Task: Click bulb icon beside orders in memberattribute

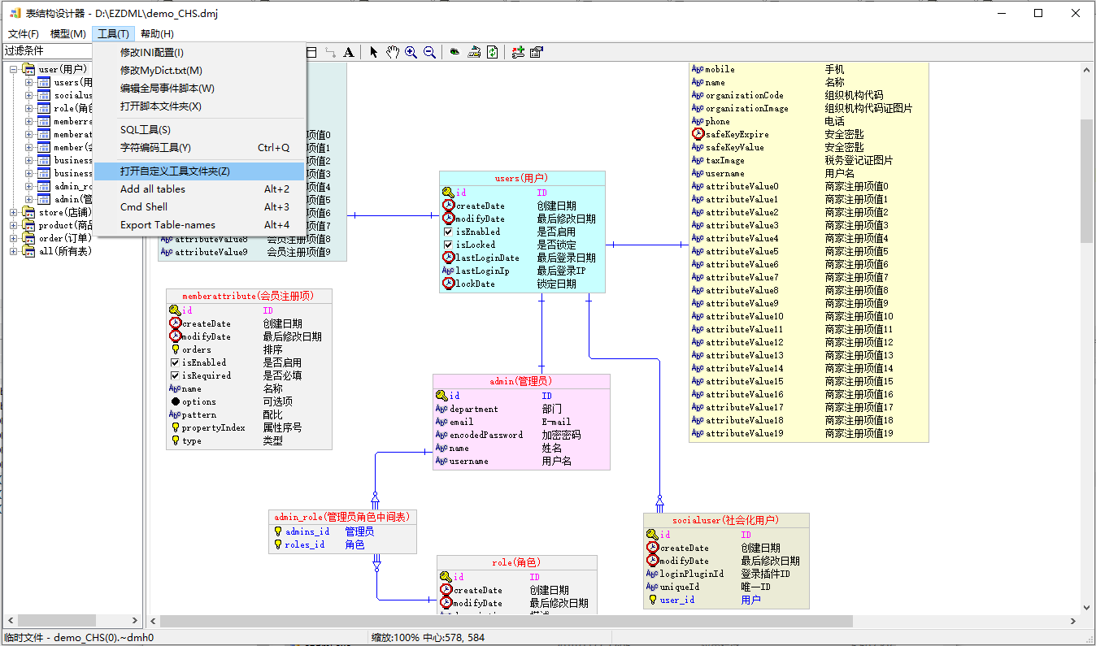Action: (175, 349)
